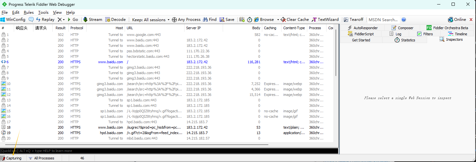This screenshot has height=162, width=476.
Task: Save sessions with the Save button
Action: pyautogui.click(x=227, y=20)
